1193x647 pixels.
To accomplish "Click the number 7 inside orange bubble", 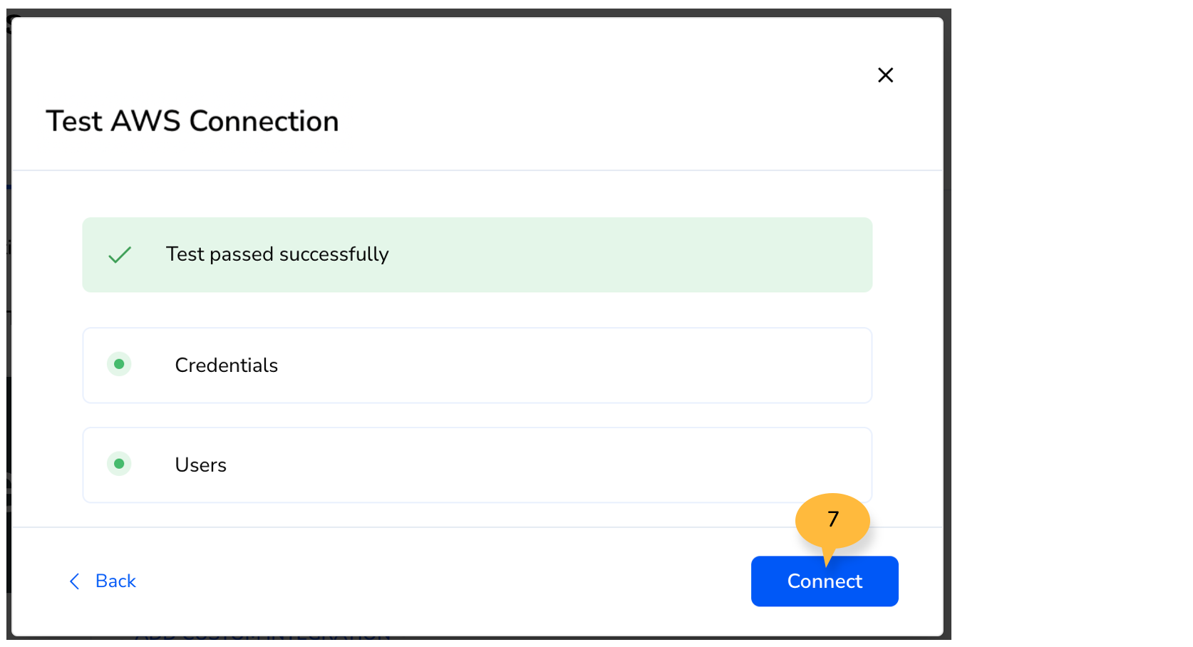I will tap(833, 519).
